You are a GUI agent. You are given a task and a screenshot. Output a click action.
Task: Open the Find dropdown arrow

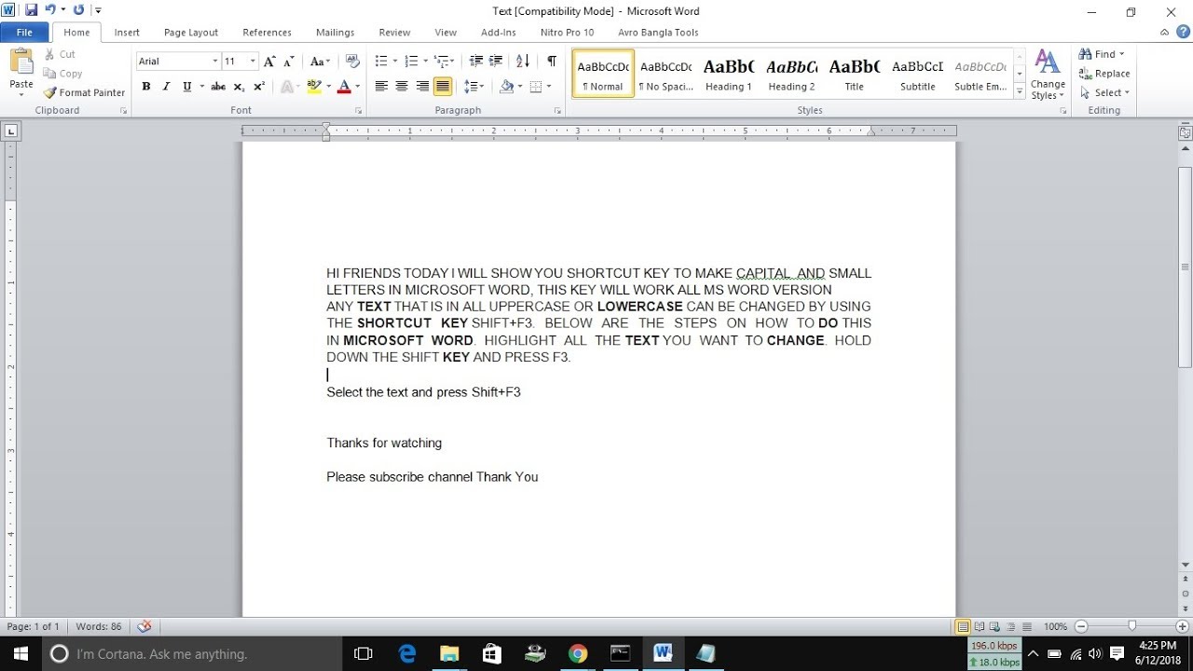click(x=1122, y=54)
